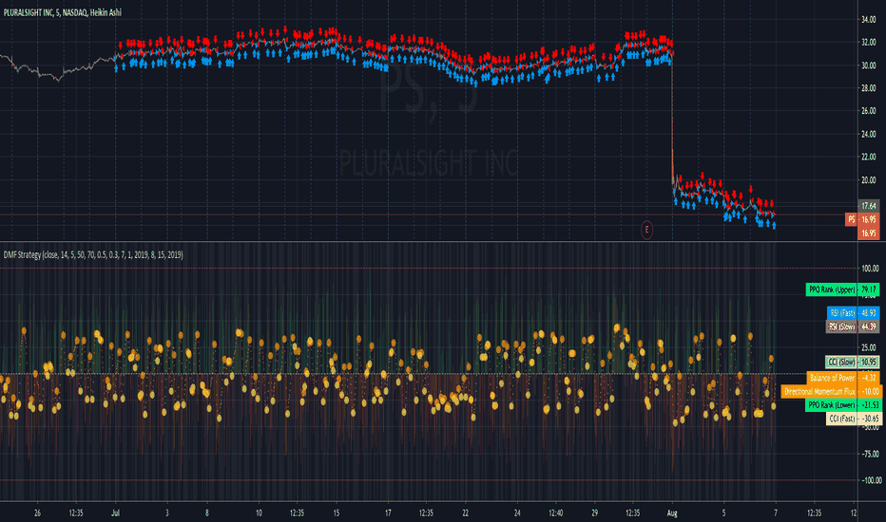
Task: Click date 17 on time axis
Action: (388, 513)
